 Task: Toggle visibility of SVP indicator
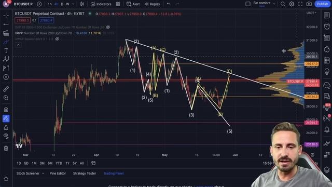tap(108, 27)
